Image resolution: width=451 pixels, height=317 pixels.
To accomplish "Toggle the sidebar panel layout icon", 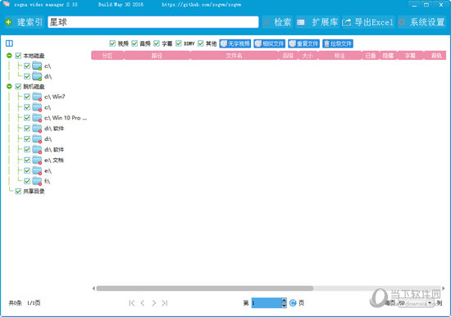I will (9, 43).
